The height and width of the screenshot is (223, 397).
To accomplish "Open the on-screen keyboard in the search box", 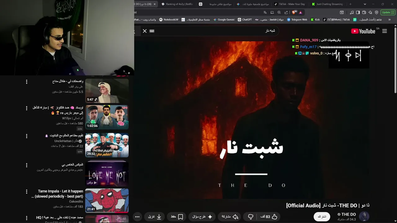I will 152,31.
